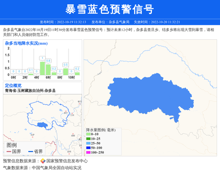
Task: Click the 国家预警信息发布中心 logo icon
Action: pos(43,161)
